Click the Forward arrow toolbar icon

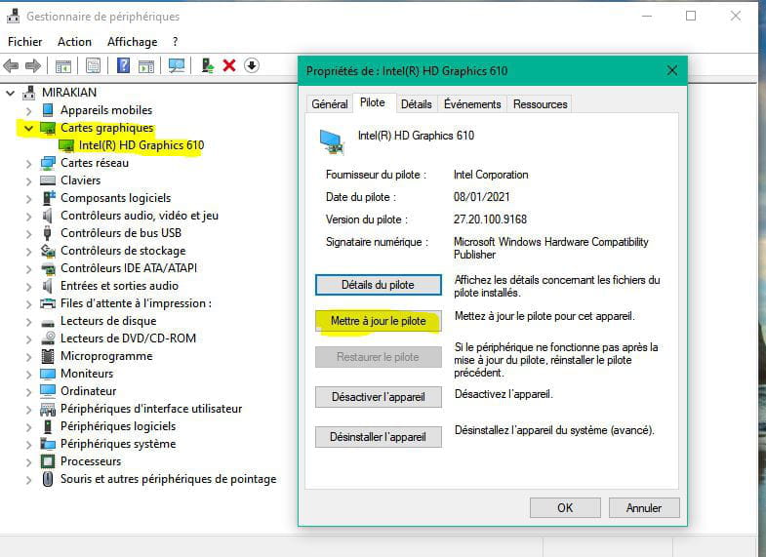pos(33,65)
